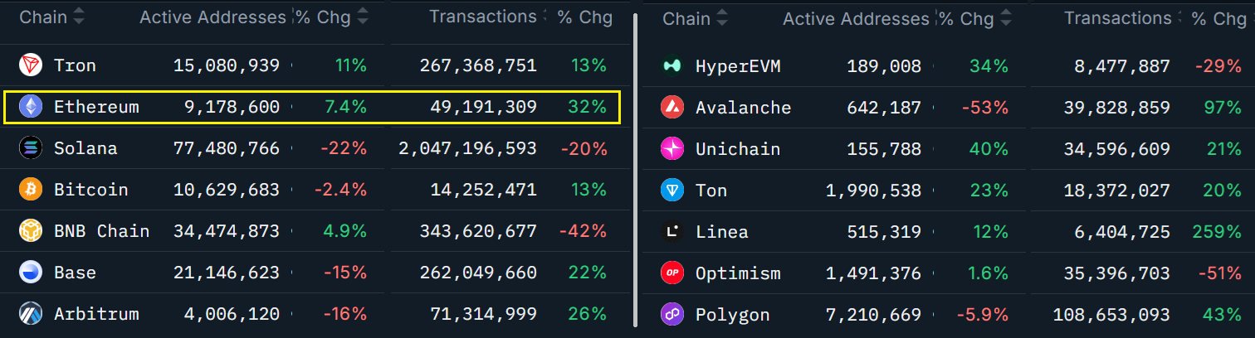Sort left table by Chain column arrows
The width and height of the screenshot is (1255, 338).
[x=79, y=17]
